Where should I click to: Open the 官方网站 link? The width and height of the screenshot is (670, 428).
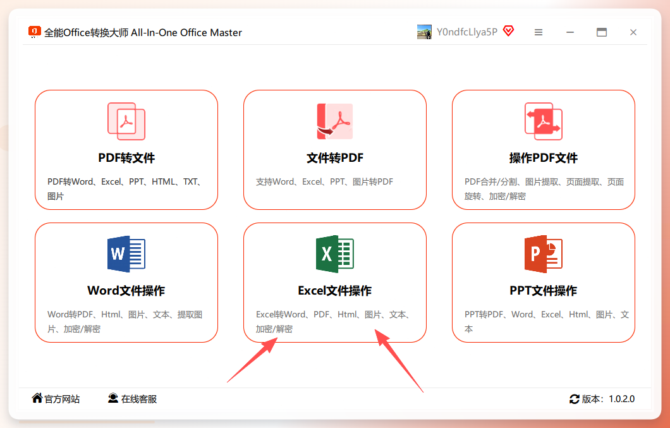(x=62, y=399)
